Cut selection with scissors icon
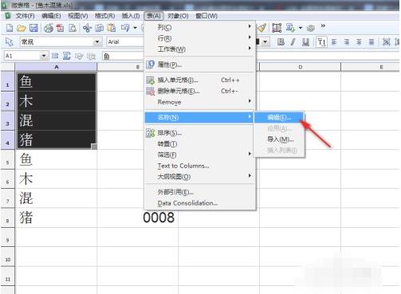 coord(87,28)
